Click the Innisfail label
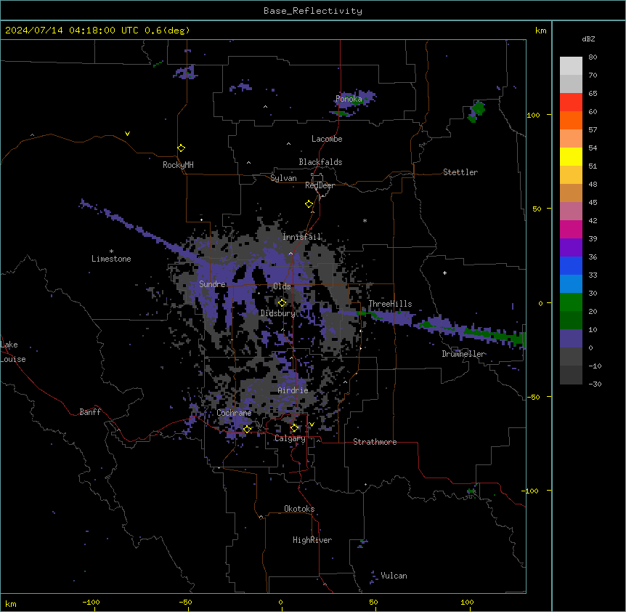 302,237
